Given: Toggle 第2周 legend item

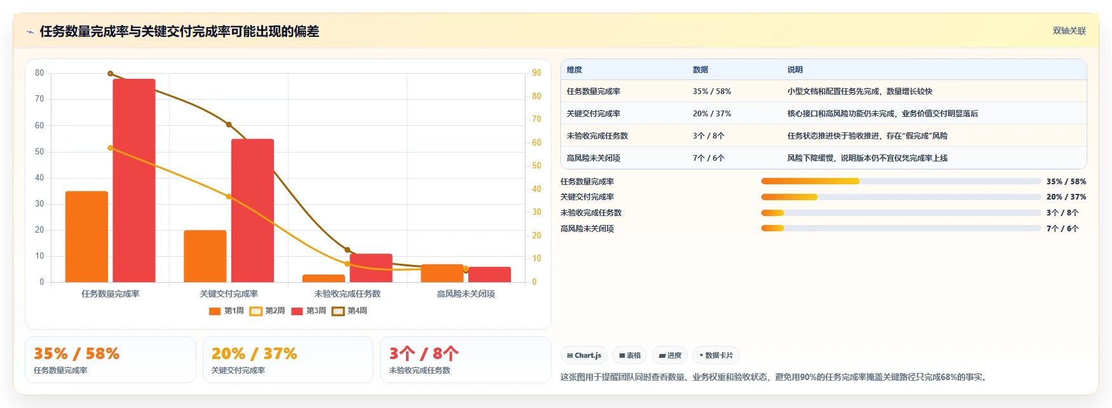Looking at the screenshot, I should (267, 311).
